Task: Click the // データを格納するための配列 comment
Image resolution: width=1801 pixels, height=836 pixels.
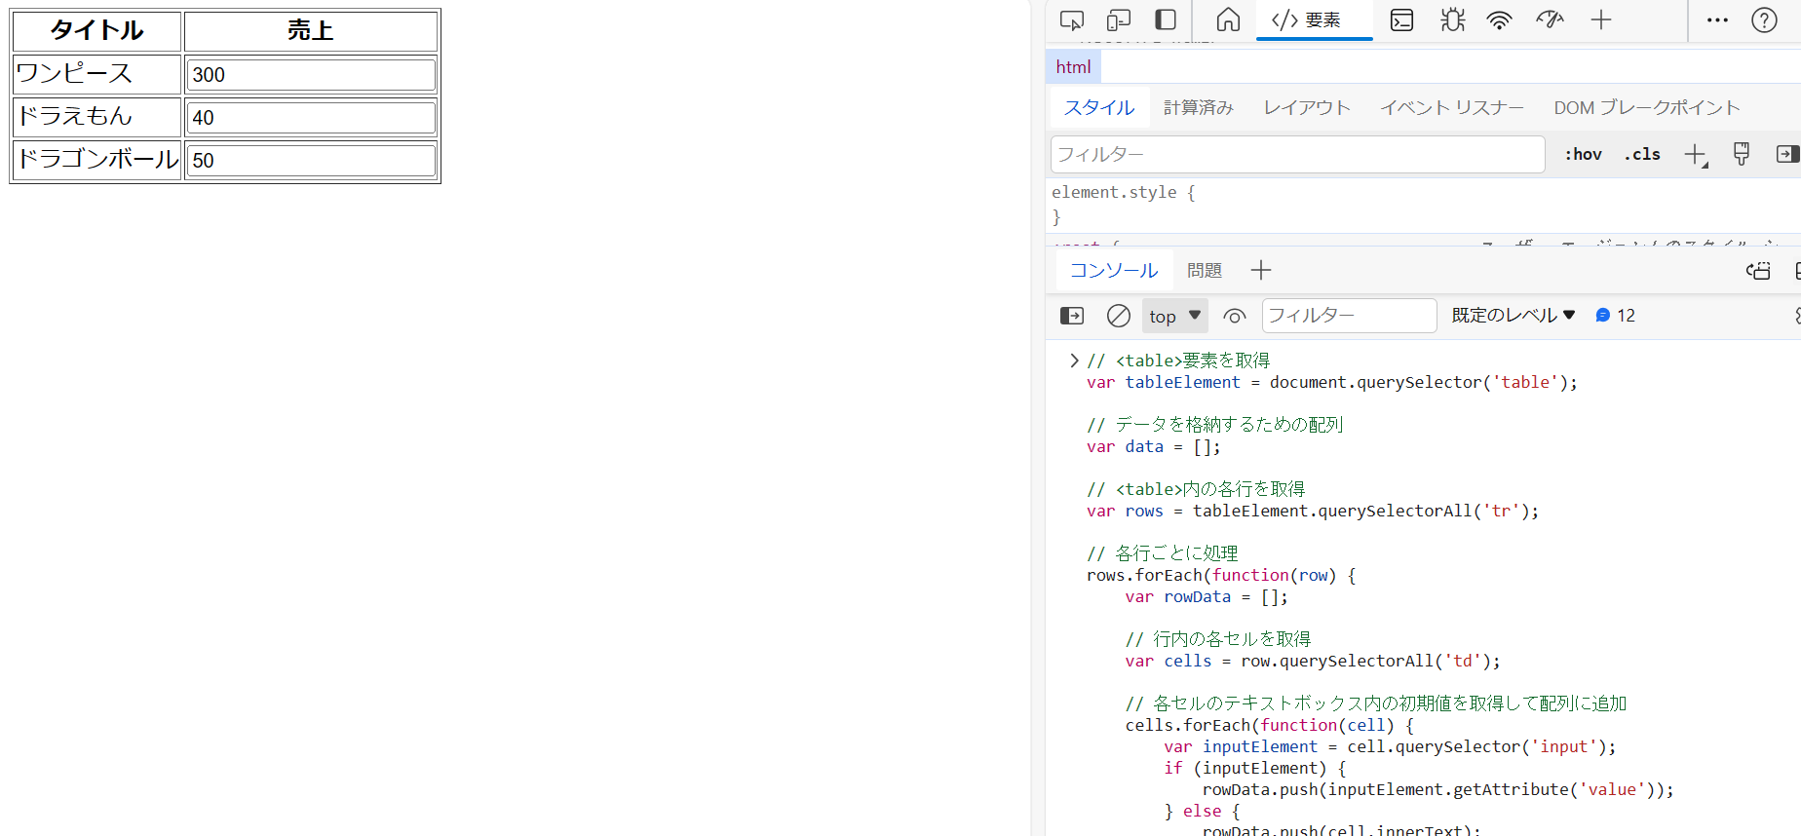Action: pyautogui.click(x=1215, y=425)
